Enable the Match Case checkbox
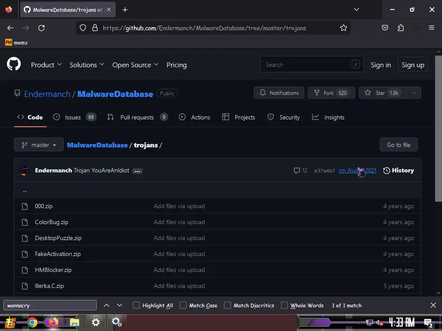Image resolution: width=442 pixels, height=331 pixels. click(183, 305)
